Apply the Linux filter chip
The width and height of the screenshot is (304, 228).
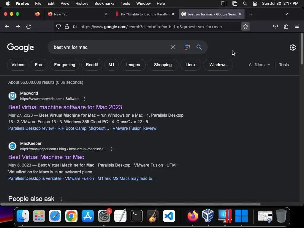(x=191, y=65)
